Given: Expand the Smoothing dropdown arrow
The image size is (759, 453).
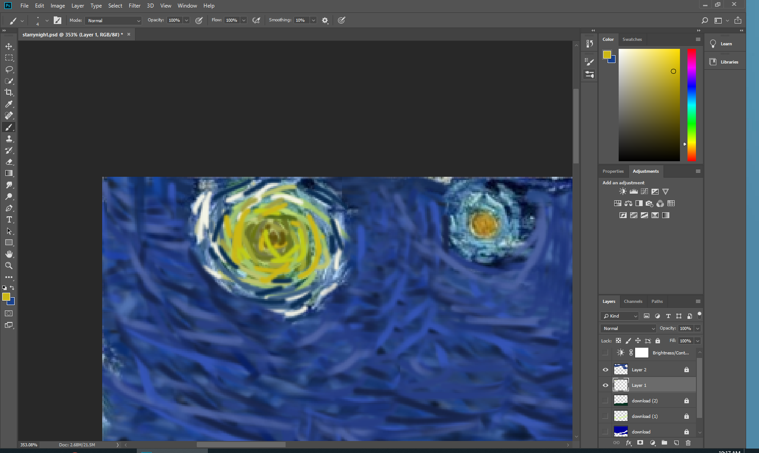Looking at the screenshot, I should click(x=314, y=20).
